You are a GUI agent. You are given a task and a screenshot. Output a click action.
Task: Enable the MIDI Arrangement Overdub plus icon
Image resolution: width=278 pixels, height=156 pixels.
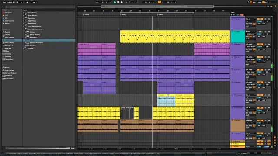click(126, 2)
